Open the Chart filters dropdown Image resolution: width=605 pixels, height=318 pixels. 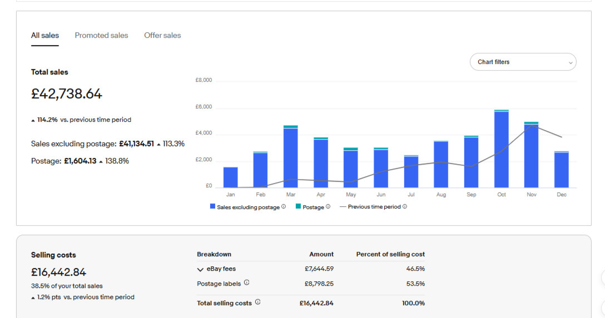[523, 62]
